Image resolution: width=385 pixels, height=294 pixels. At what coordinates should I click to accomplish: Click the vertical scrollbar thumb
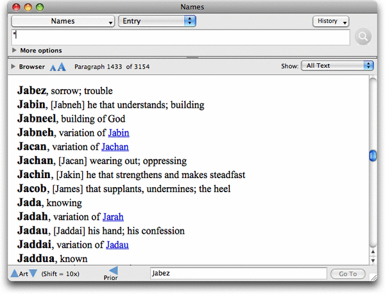[372, 156]
